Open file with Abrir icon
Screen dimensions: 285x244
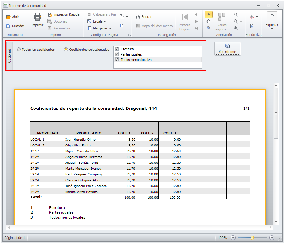click(x=13, y=17)
